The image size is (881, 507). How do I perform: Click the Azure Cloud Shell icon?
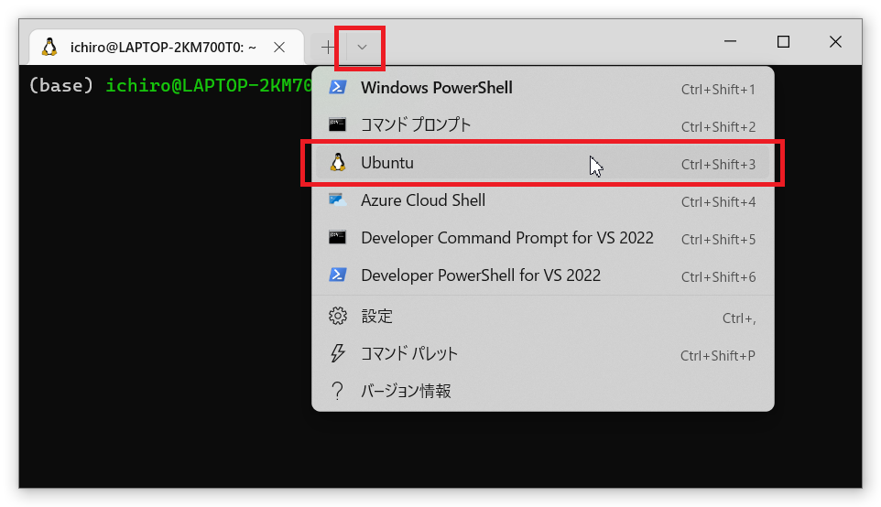[337, 200]
